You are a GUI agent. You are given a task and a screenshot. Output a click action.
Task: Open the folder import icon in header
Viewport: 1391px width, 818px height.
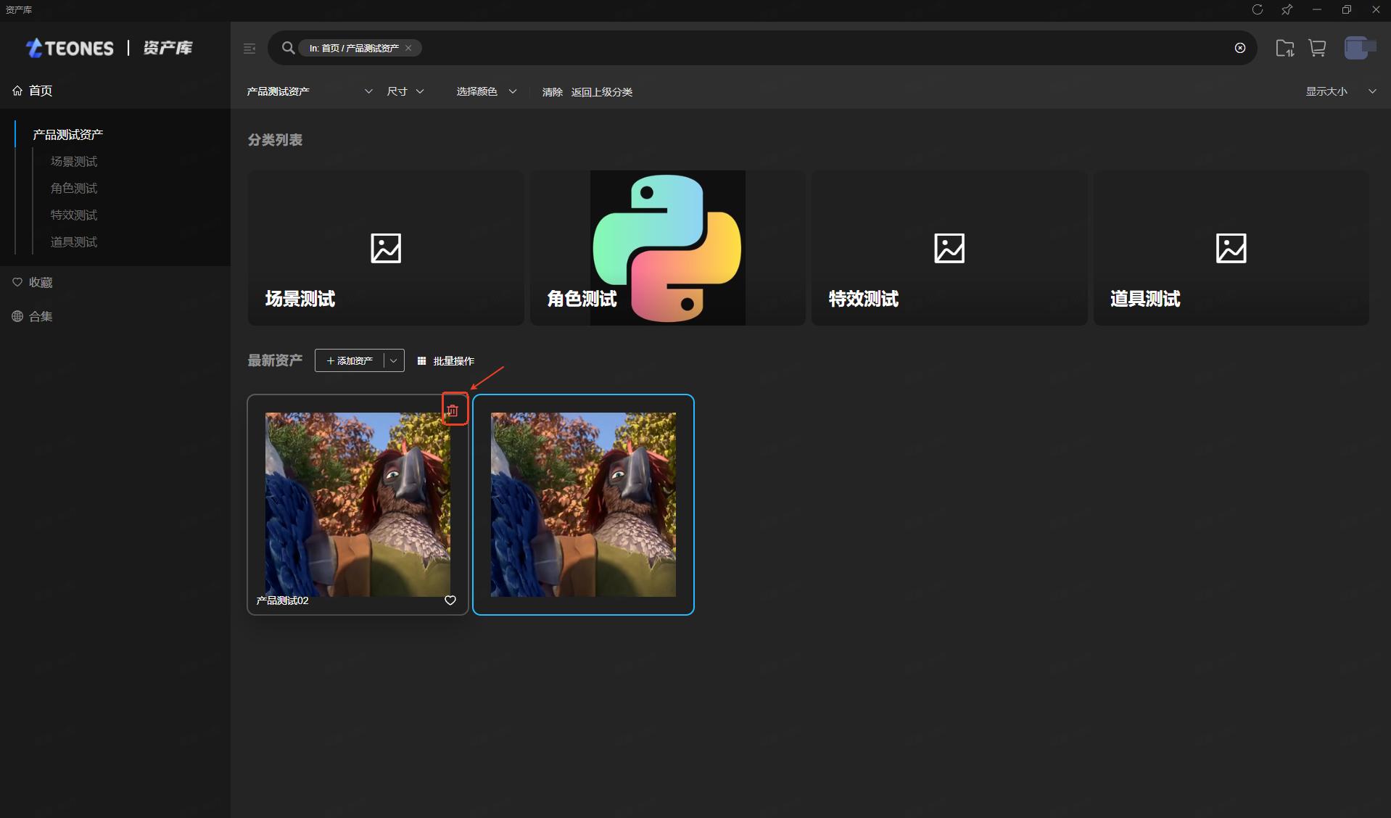pyautogui.click(x=1284, y=48)
